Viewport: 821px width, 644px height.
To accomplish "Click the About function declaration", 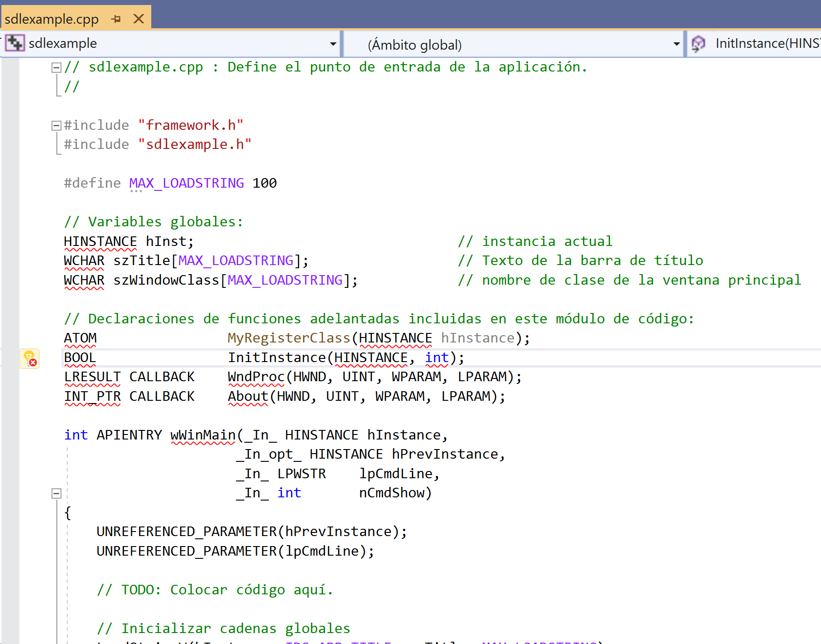I will pyautogui.click(x=248, y=396).
